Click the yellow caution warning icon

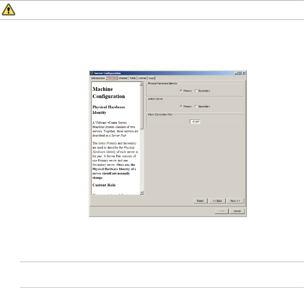pyautogui.click(x=9, y=10)
